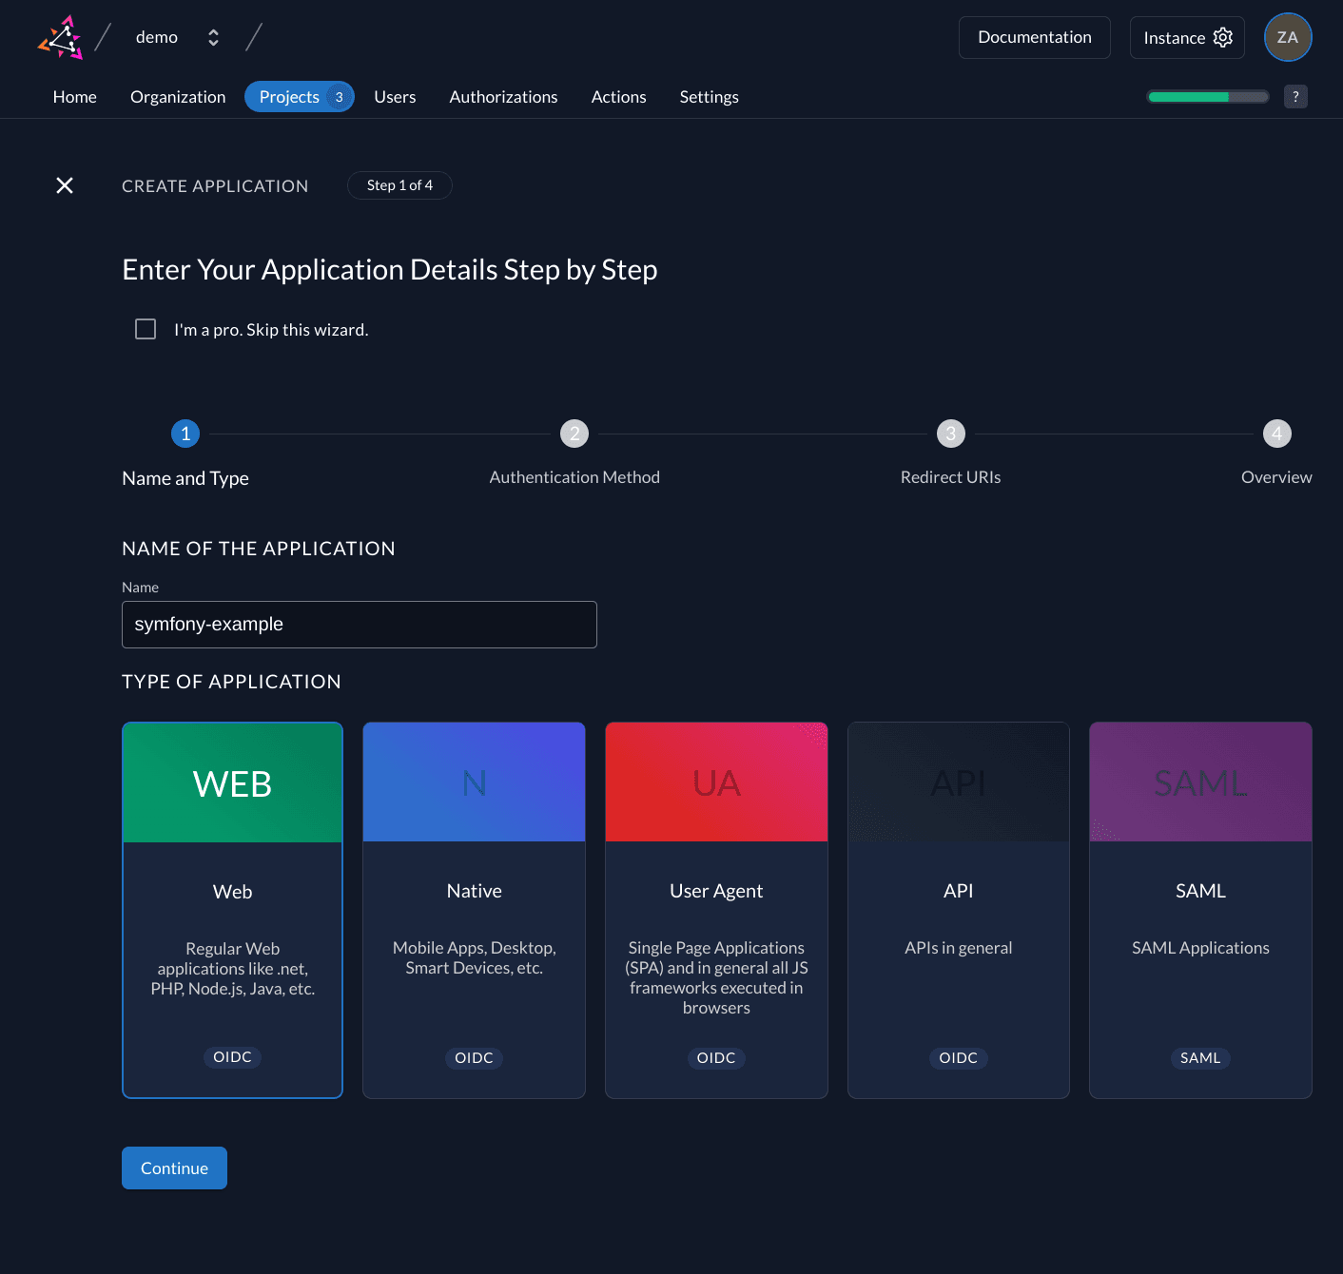Open the help question mark icon
The width and height of the screenshot is (1343, 1274).
tap(1295, 96)
